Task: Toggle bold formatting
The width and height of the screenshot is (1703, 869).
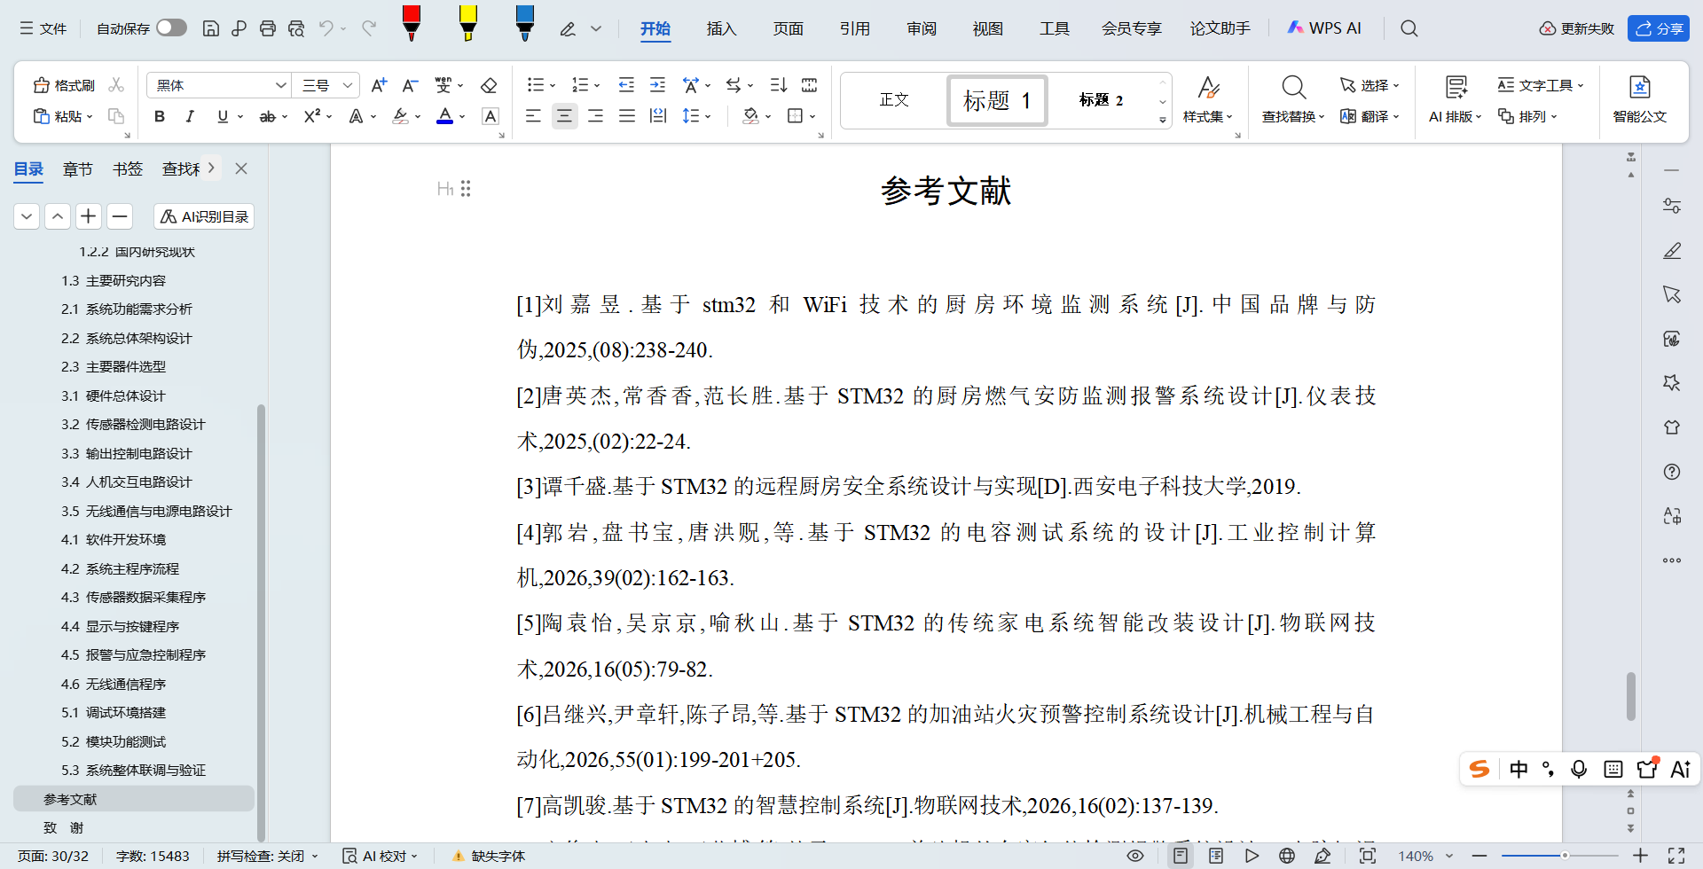Action: (x=160, y=116)
